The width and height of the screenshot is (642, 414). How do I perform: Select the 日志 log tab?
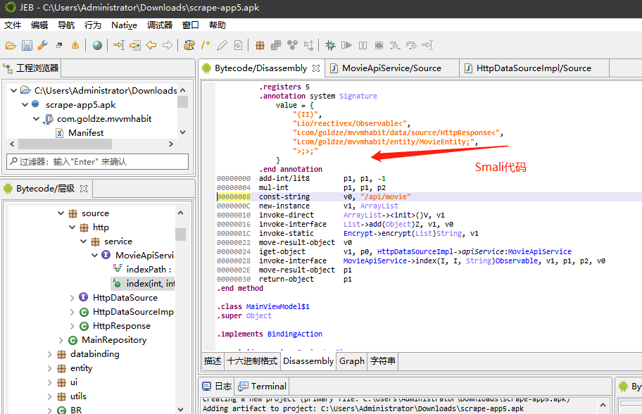click(x=218, y=386)
